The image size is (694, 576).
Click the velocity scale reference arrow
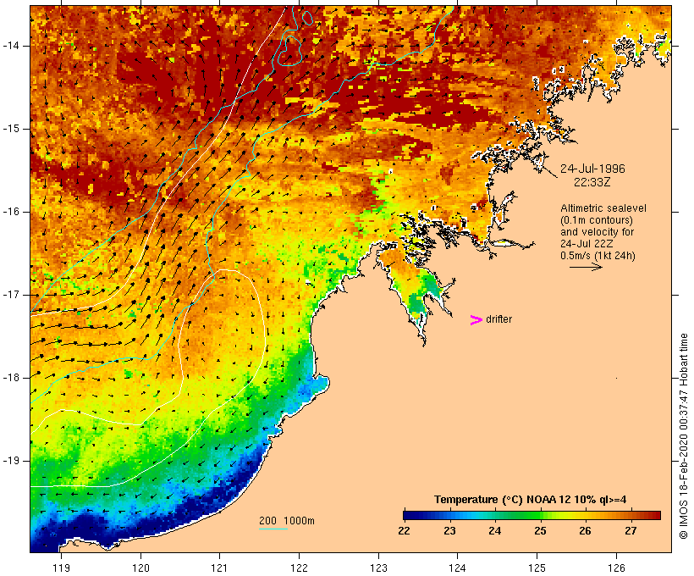pos(586,267)
